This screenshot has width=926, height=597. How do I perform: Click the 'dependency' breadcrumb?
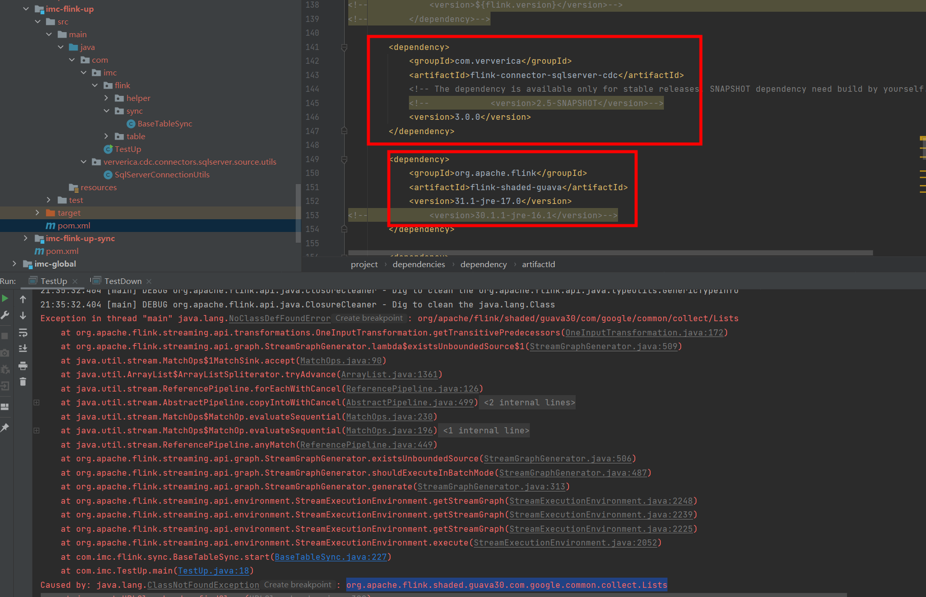click(x=483, y=264)
